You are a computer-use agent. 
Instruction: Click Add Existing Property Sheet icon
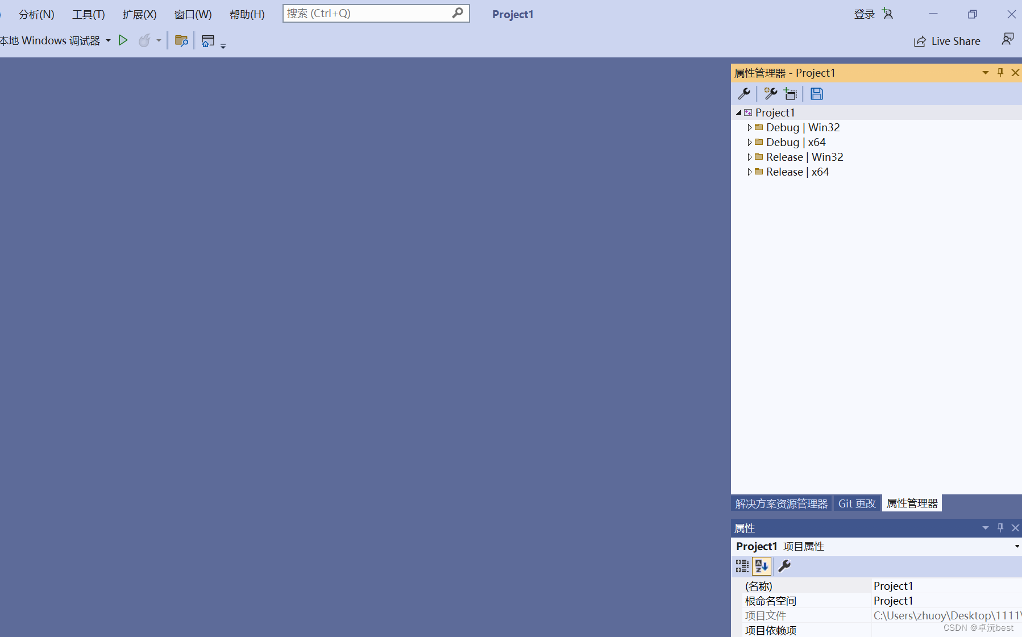pyautogui.click(x=792, y=94)
